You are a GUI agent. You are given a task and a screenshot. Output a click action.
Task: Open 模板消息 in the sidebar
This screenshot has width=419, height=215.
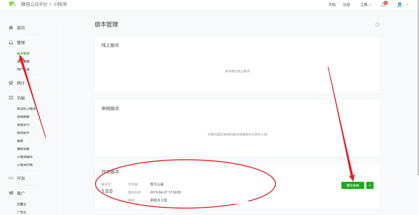tap(23, 148)
